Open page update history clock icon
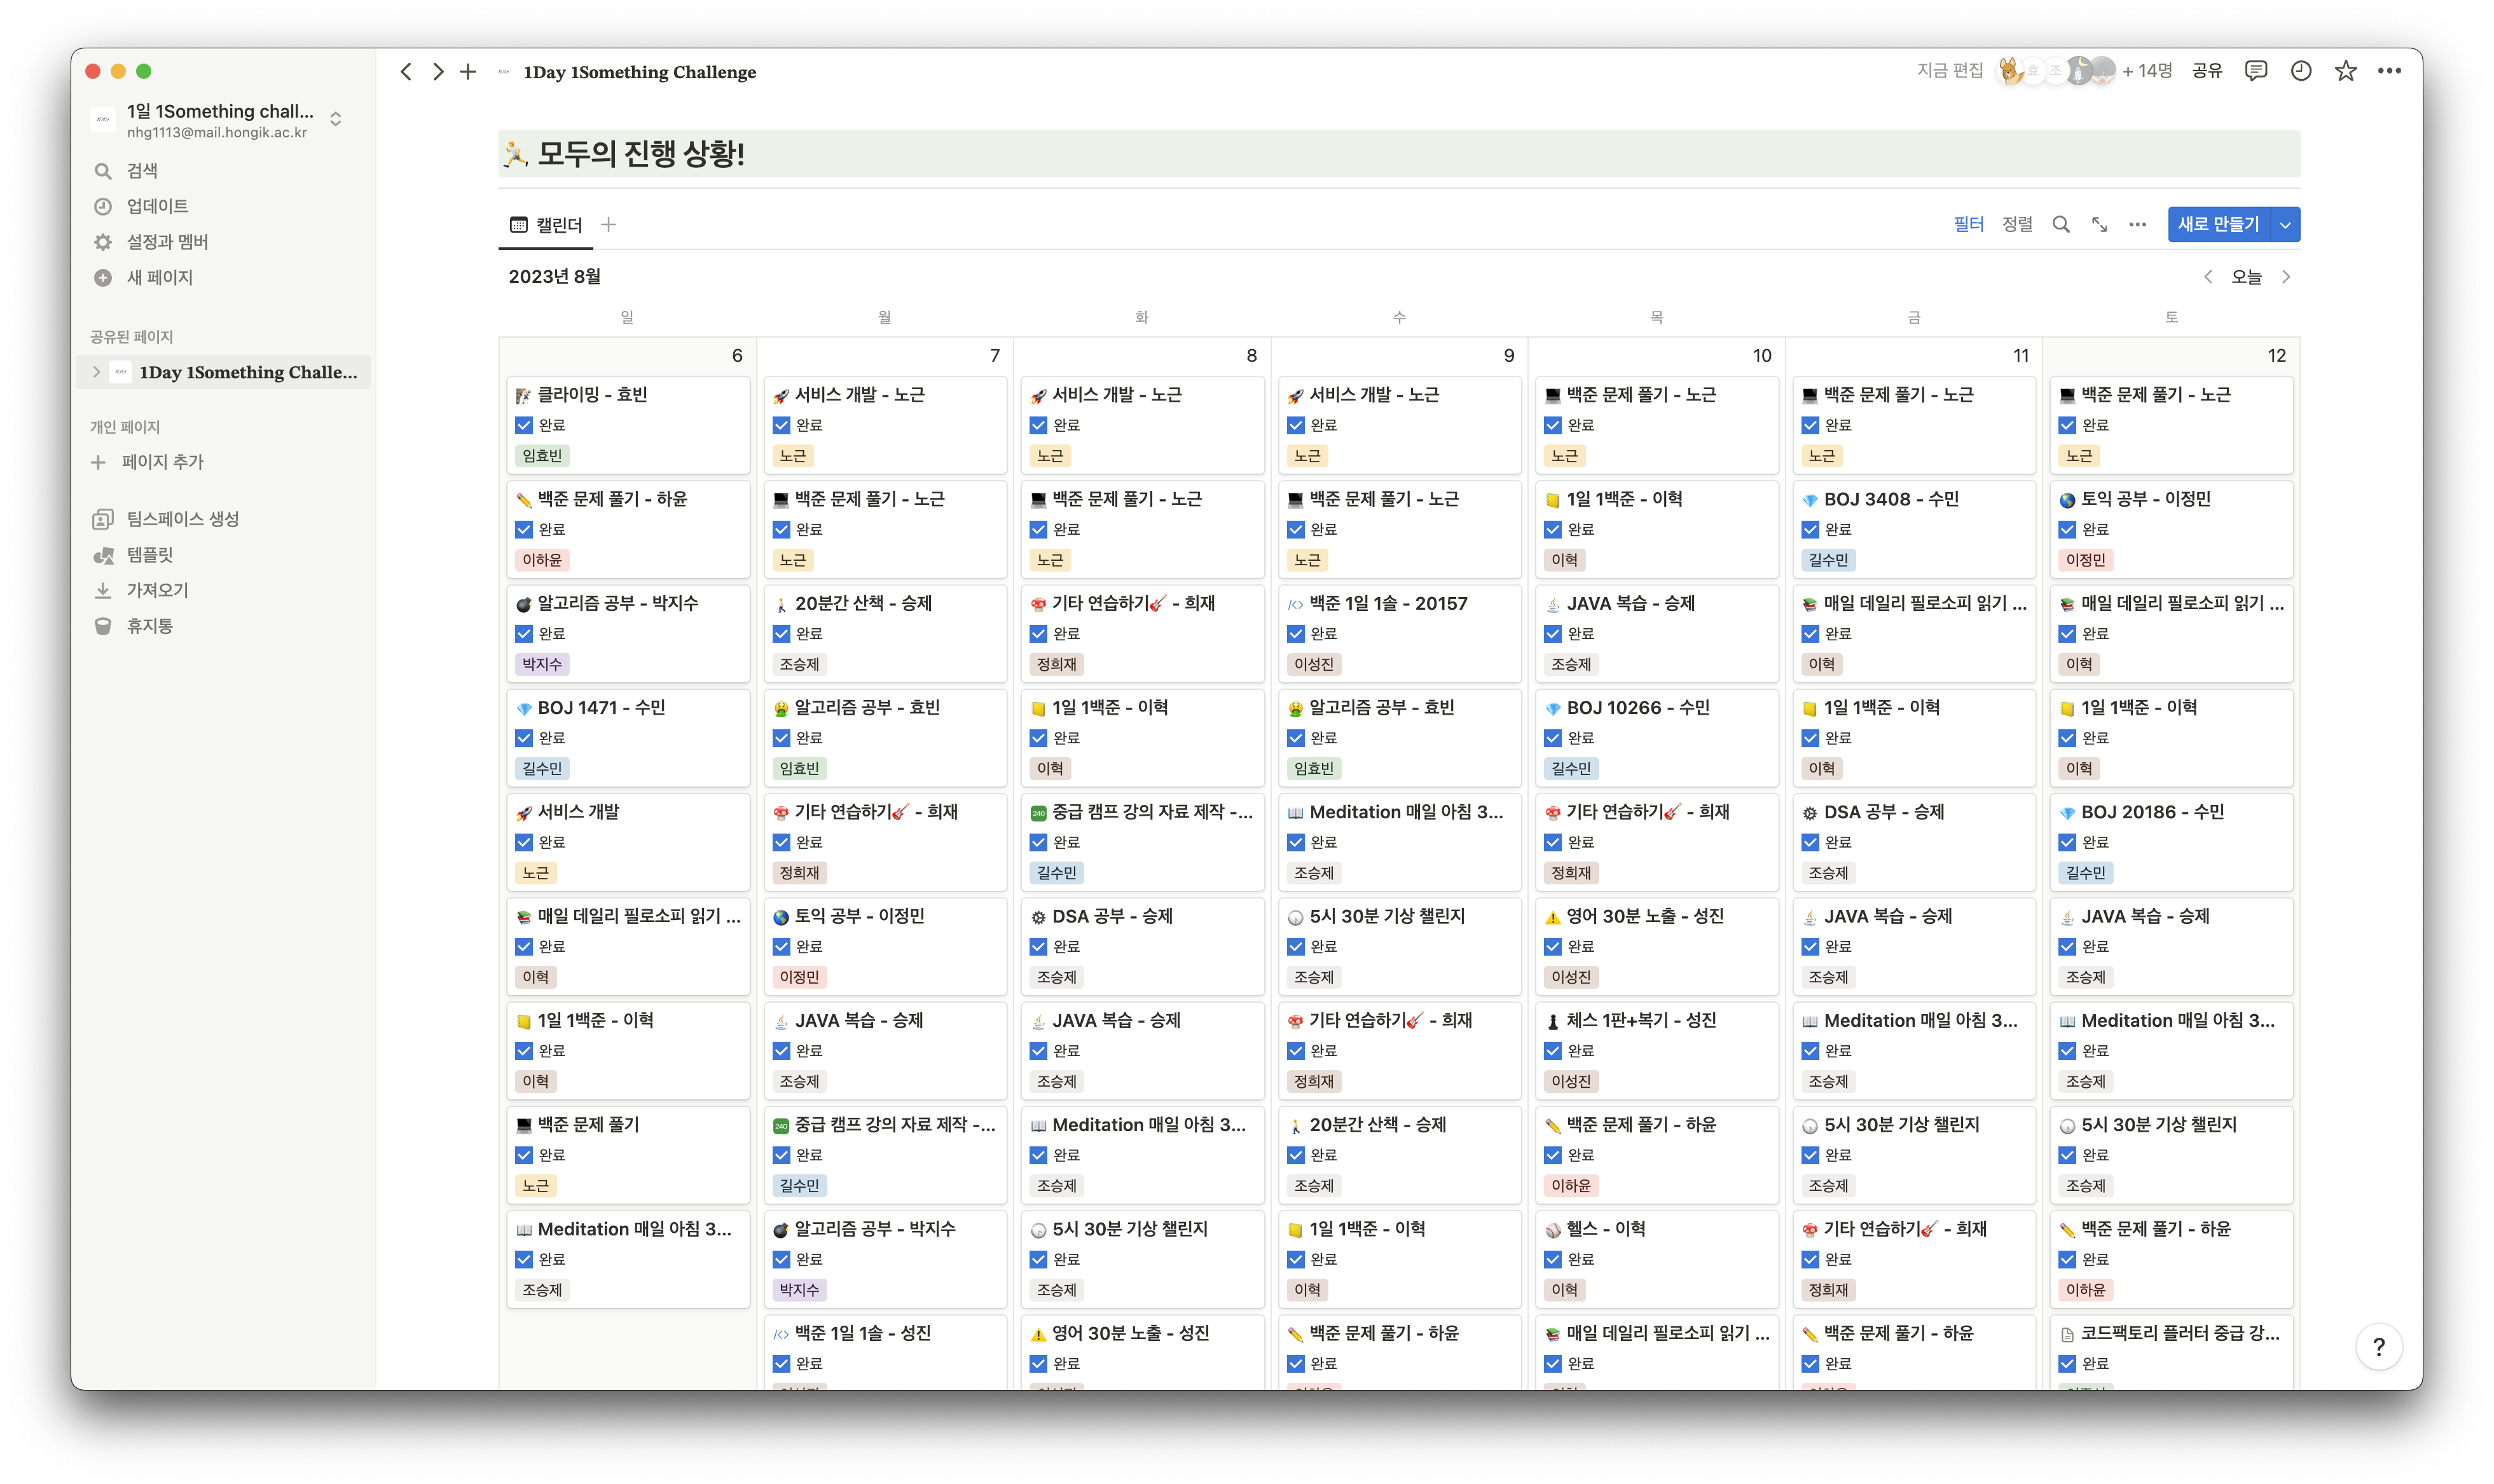Viewport: 2494px width, 1484px height. point(2300,71)
